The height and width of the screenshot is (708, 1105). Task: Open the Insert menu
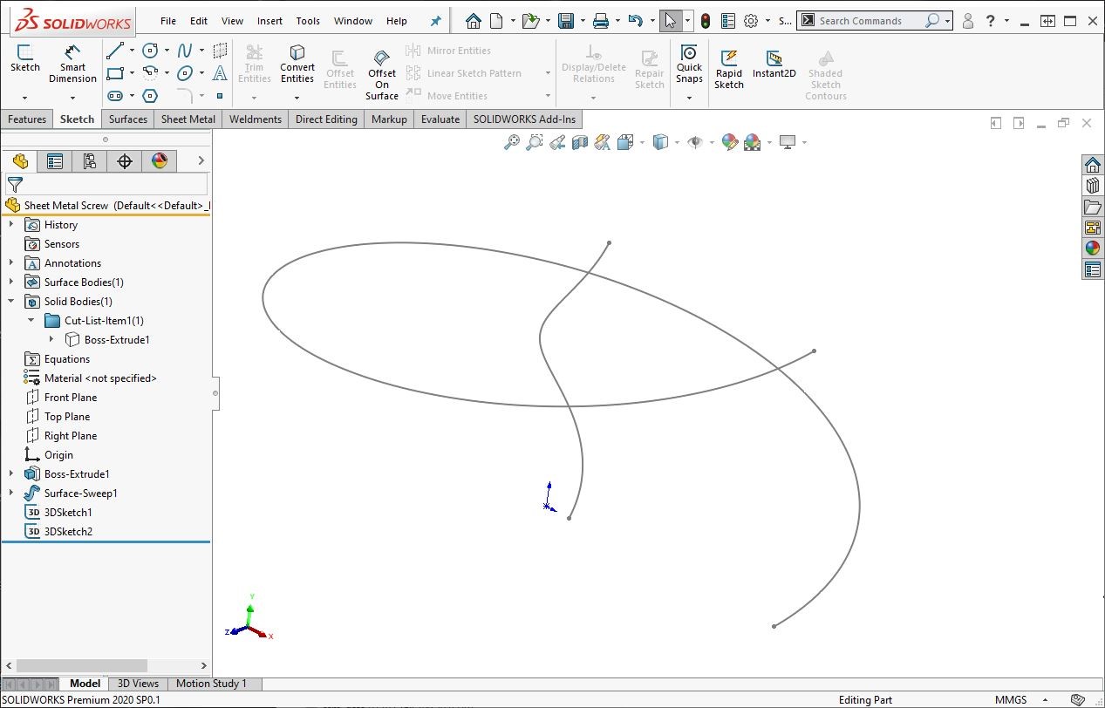coord(269,21)
